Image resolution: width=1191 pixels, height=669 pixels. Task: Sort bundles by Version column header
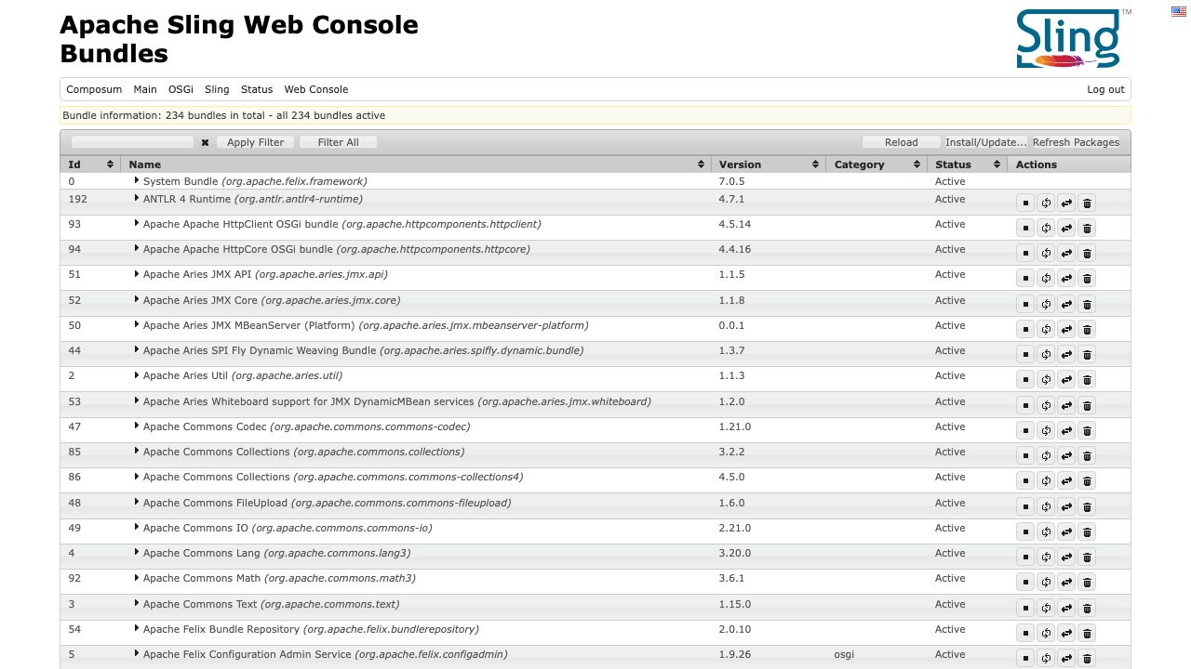(x=769, y=164)
